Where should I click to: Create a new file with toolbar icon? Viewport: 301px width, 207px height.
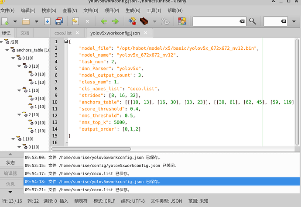point(5,21)
